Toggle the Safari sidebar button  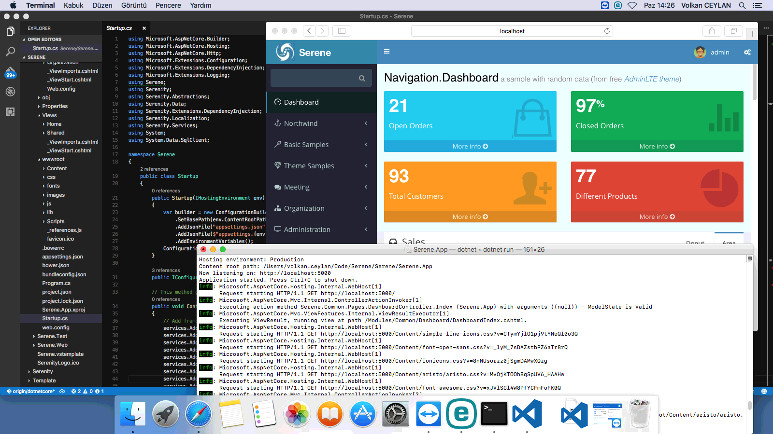(342, 31)
